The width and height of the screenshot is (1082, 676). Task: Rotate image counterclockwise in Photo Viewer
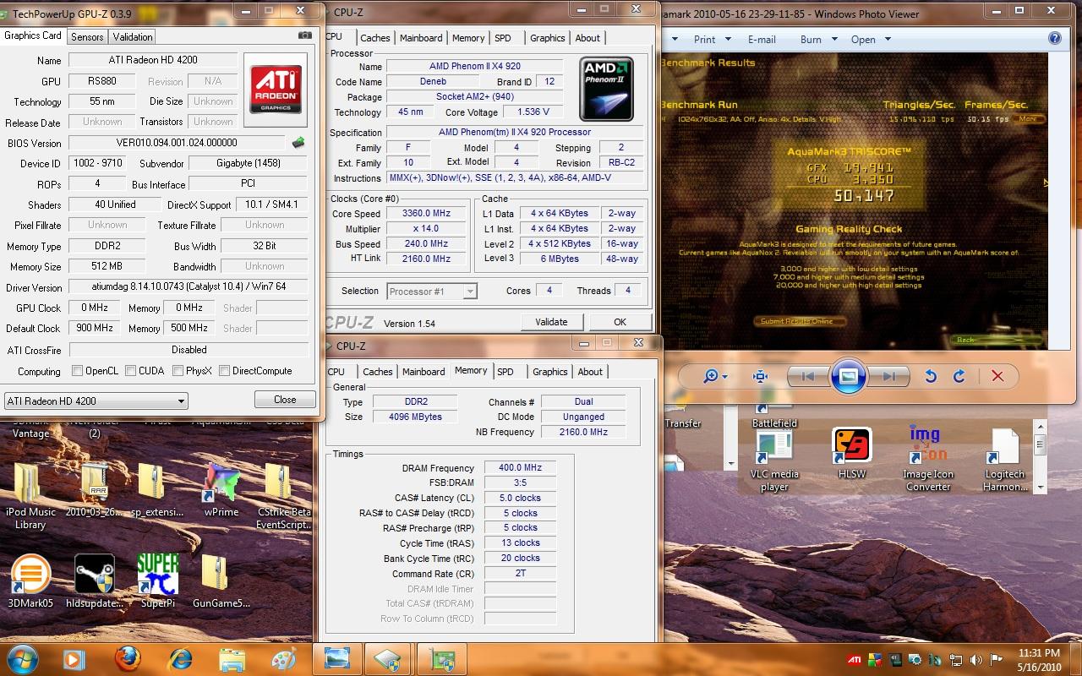click(x=930, y=376)
